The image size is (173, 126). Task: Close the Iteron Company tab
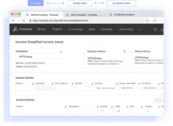point(101,15)
